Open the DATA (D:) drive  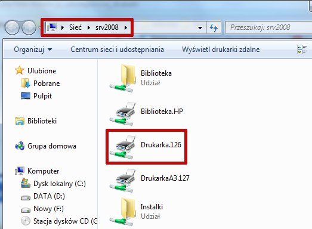pyautogui.click(x=49, y=196)
